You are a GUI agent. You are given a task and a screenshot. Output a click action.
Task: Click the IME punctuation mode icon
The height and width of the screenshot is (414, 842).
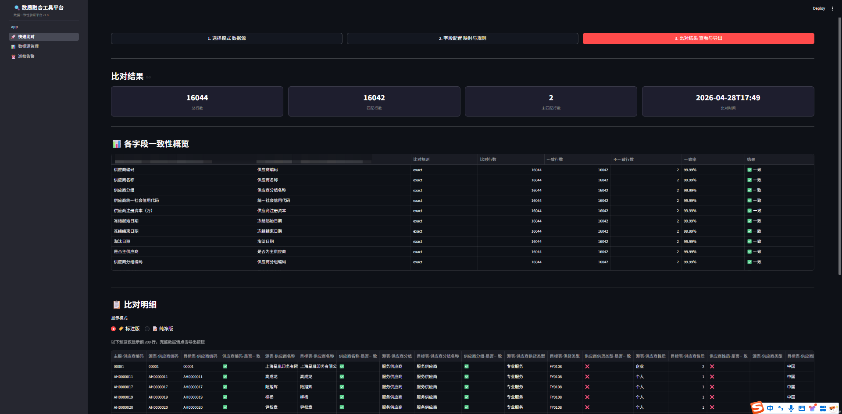[781, 408]
